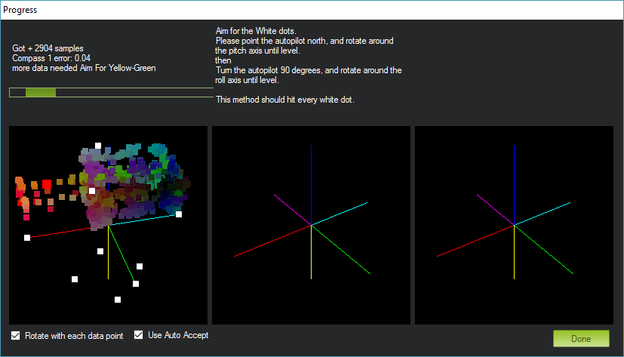Click 'Compass 1 error: 0.04' text

coord(51,58)
